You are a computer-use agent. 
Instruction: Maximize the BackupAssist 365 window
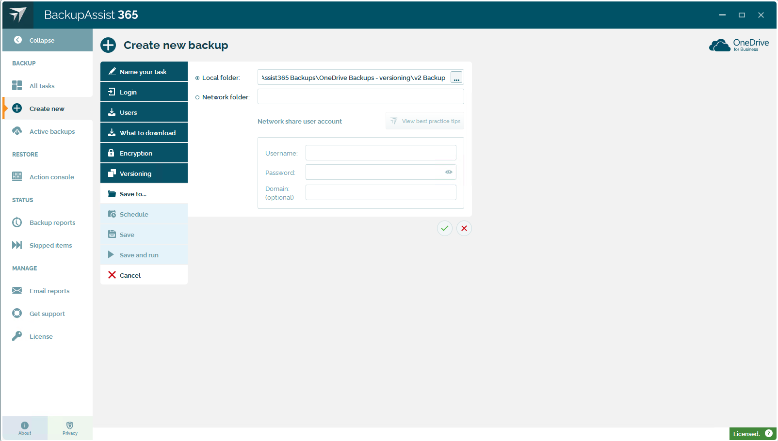click(742, 15)
